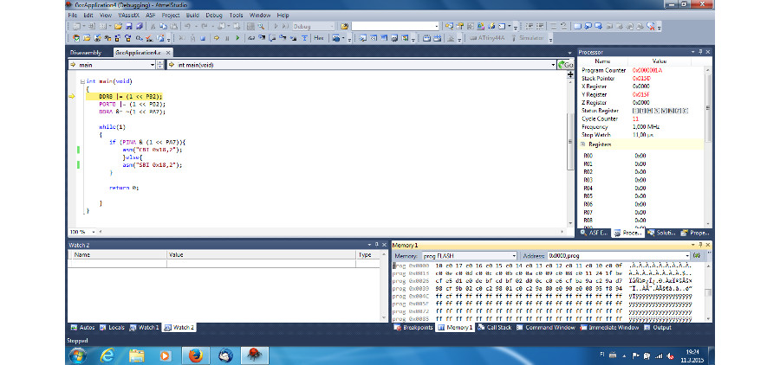Click the Windows Start button
The height and width of the screenshot is (365, 780).
pyautogui.click(x=78, y=355)
